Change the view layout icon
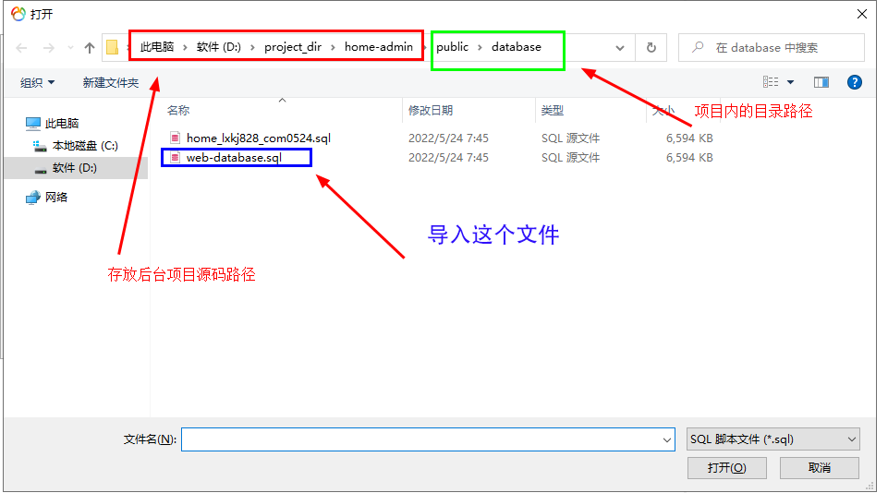The image size is (888, 493). [771, 82]
